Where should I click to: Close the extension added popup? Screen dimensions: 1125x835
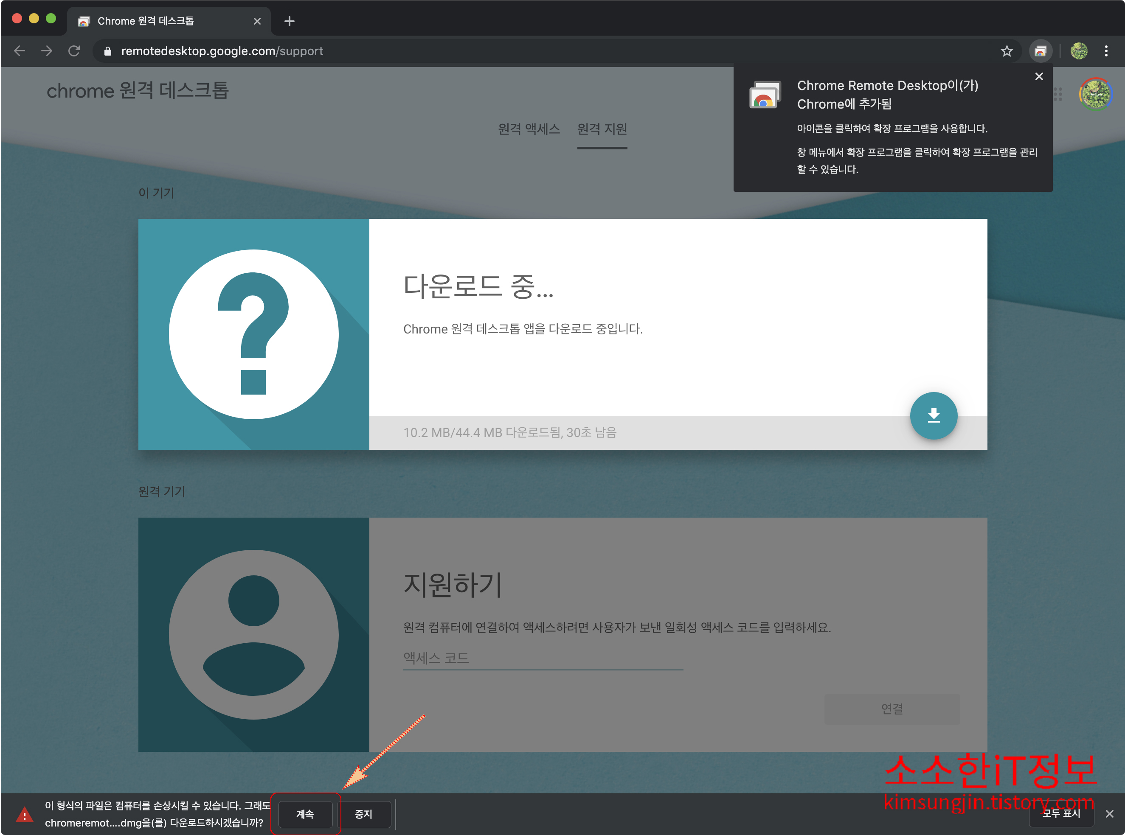(x=1038, y=76)
